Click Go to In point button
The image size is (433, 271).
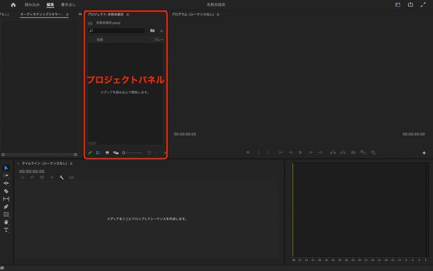[x=281, y=153]
